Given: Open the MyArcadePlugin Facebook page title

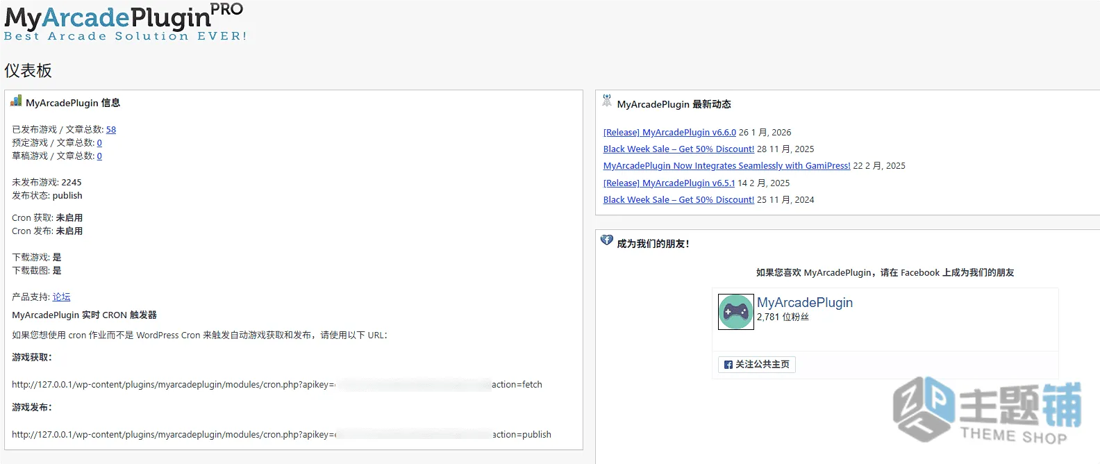Looking at the screenshot, I should pos(805,303).
